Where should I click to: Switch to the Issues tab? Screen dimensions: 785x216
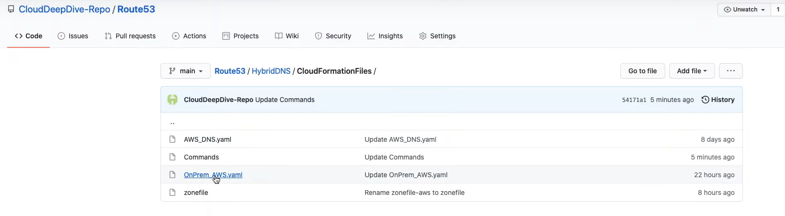(x=73, y=36)
